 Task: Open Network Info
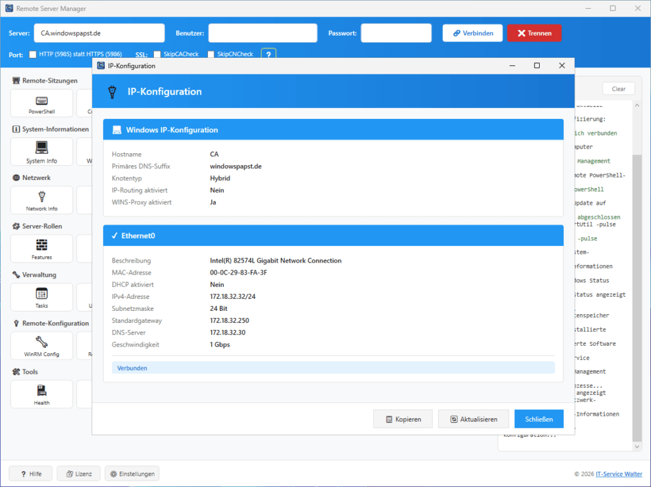tap(41, 200)
